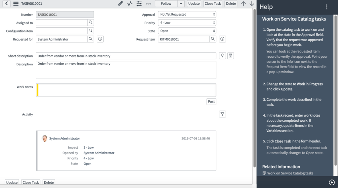
Task: Open personalize form settings icon
Action: (x=139, y=4)
